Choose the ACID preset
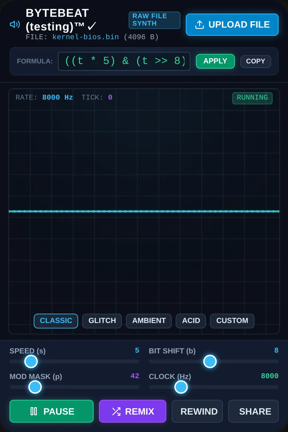 pyautogui.click(x=191, y=321)
